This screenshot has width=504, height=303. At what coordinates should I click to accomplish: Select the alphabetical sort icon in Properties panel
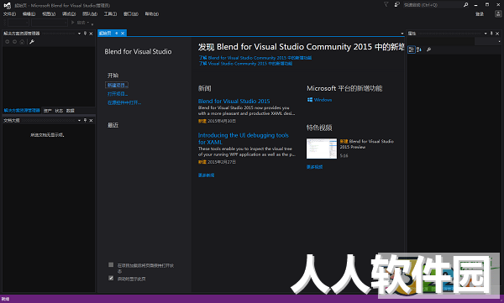coord(419,50)
